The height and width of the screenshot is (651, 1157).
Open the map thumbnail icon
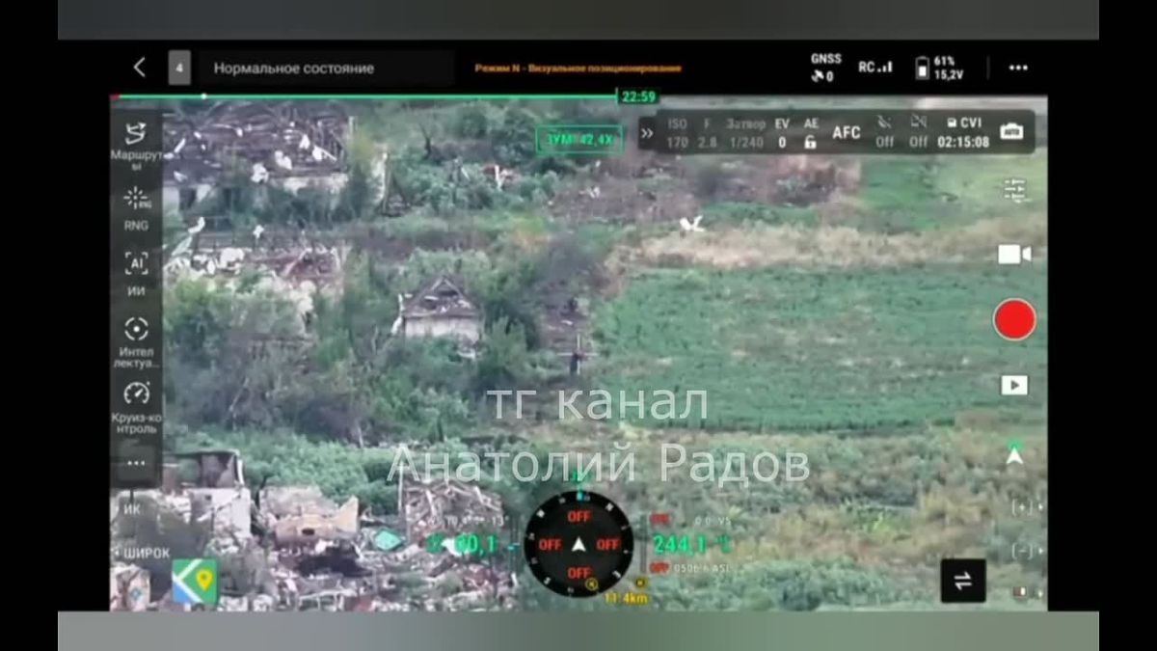click(195, 583)
